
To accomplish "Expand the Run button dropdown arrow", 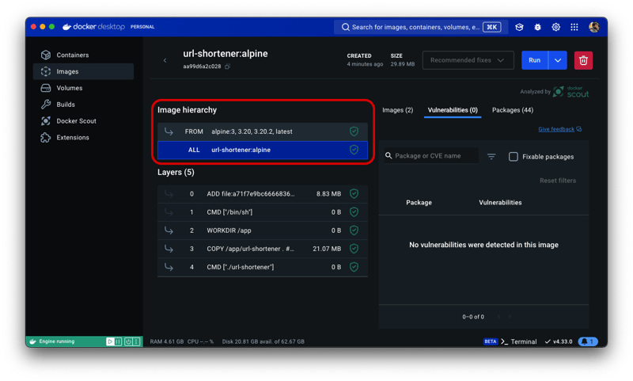I will (x=558, y=61).
